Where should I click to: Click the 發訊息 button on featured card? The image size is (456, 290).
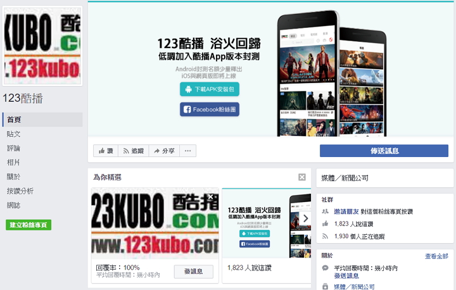point(194,272)
